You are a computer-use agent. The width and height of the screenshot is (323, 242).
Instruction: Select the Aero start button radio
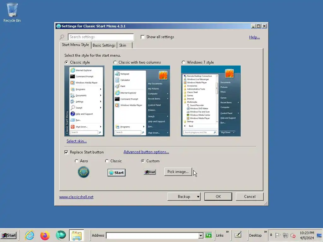coord(76,161)
